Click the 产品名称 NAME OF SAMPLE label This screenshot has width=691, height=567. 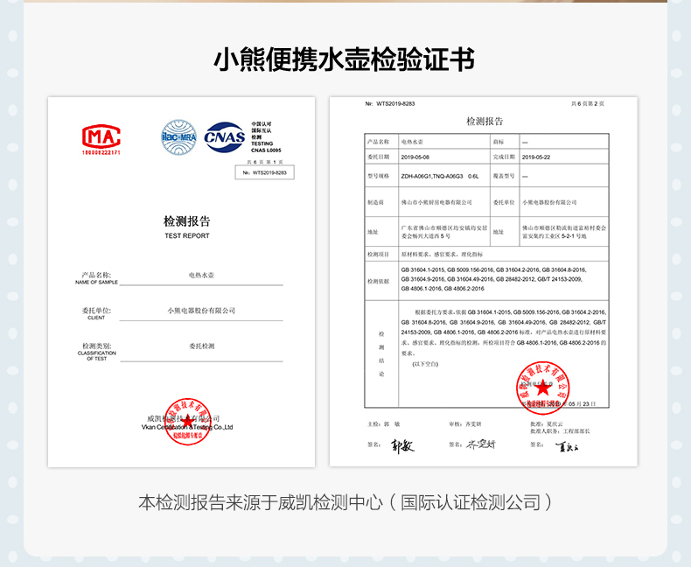point(96,278)
